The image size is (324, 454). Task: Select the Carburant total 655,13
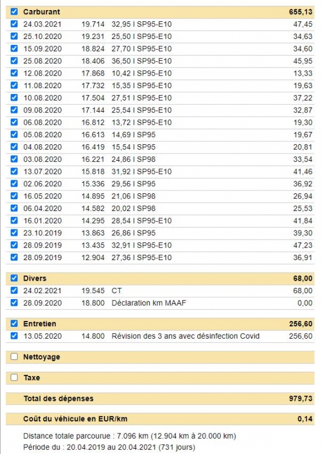[300, 12]
